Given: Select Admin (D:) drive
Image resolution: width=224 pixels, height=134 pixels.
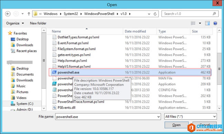Looking at the screenshot, I should point(24,109).
